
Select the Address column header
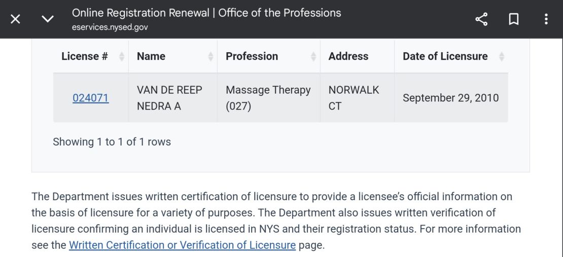[x=348, y=56]
